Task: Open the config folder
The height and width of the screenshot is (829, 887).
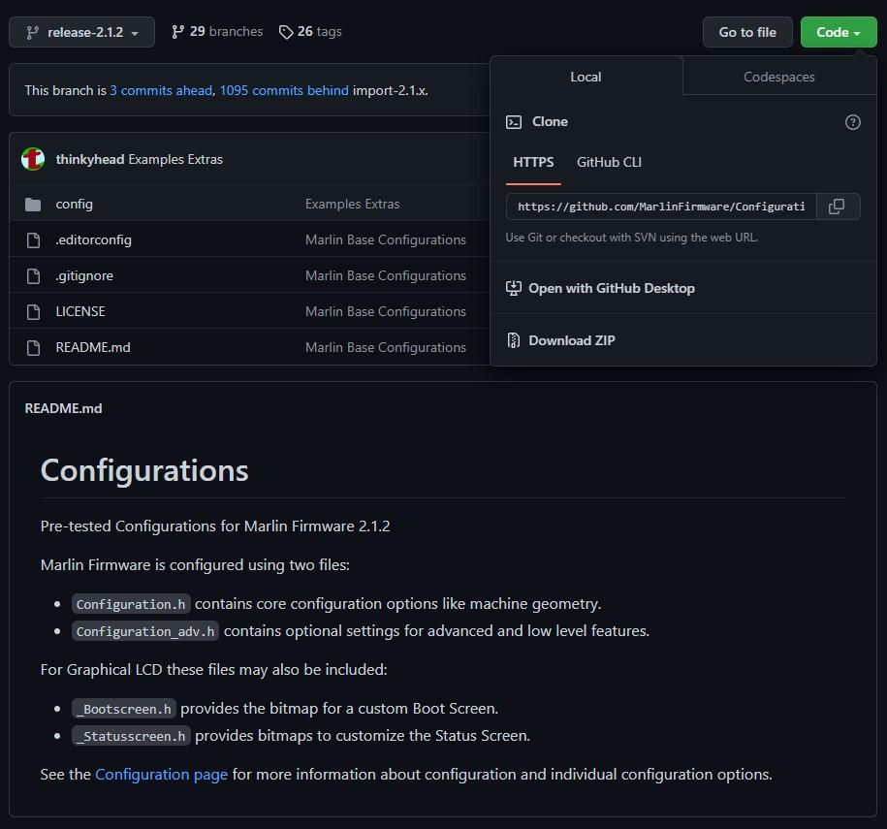Action: click(74, 205)
